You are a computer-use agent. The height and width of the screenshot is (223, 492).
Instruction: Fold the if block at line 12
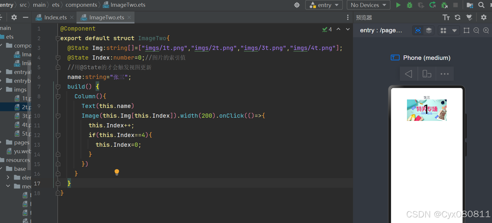(x=58, y=135)
